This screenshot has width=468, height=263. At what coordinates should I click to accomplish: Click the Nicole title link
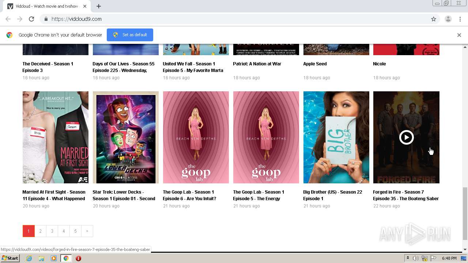[x=380, y=64]
